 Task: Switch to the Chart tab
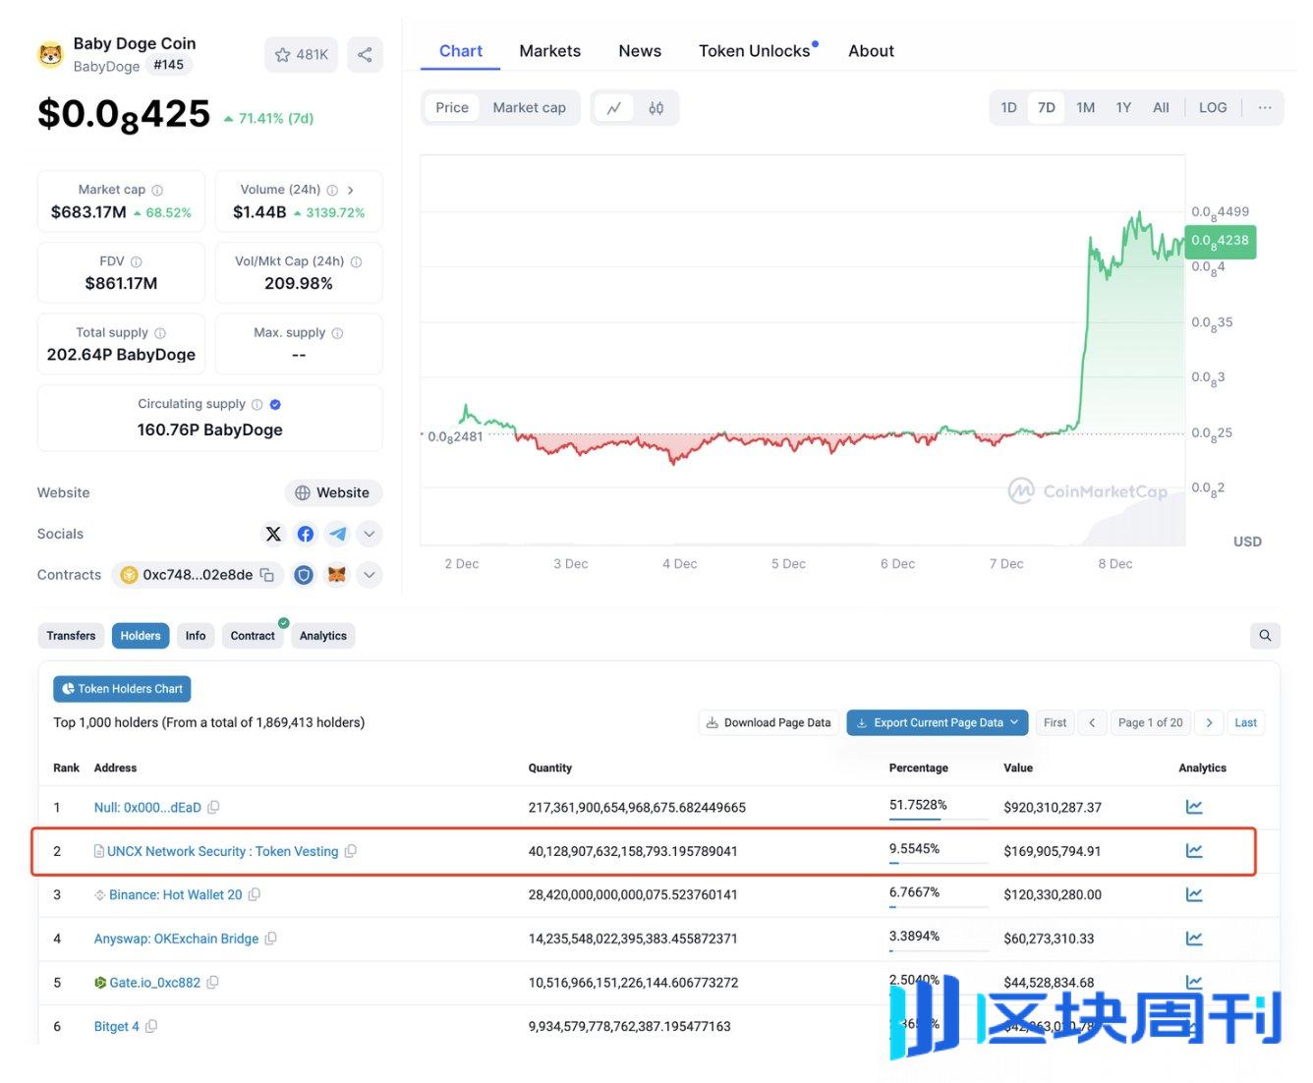461,51
